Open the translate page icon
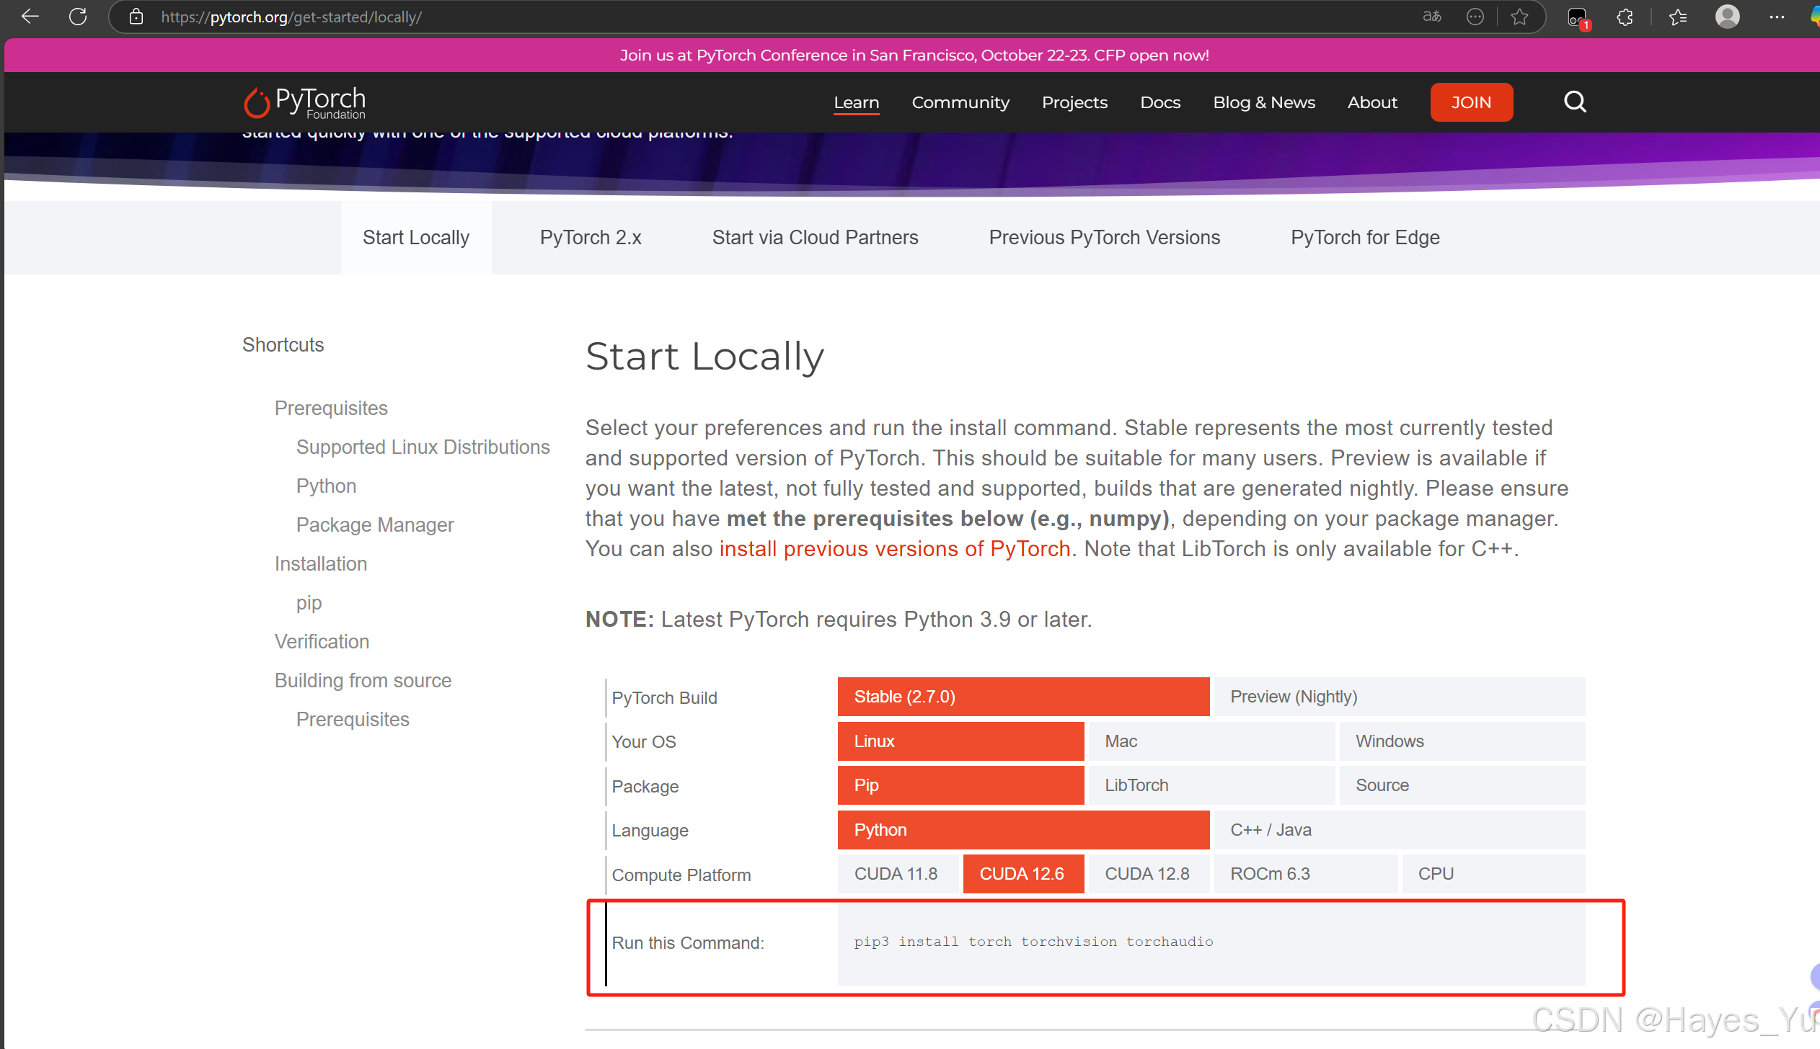Screen dimensions: 1820x1049 pyautogui.click(x=1432, y=17)
